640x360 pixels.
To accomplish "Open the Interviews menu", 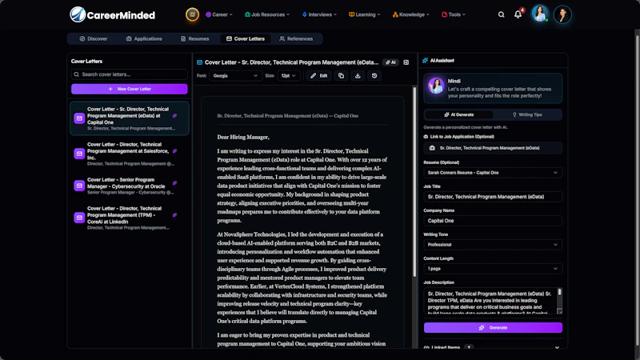I will [x=319, y=14].
